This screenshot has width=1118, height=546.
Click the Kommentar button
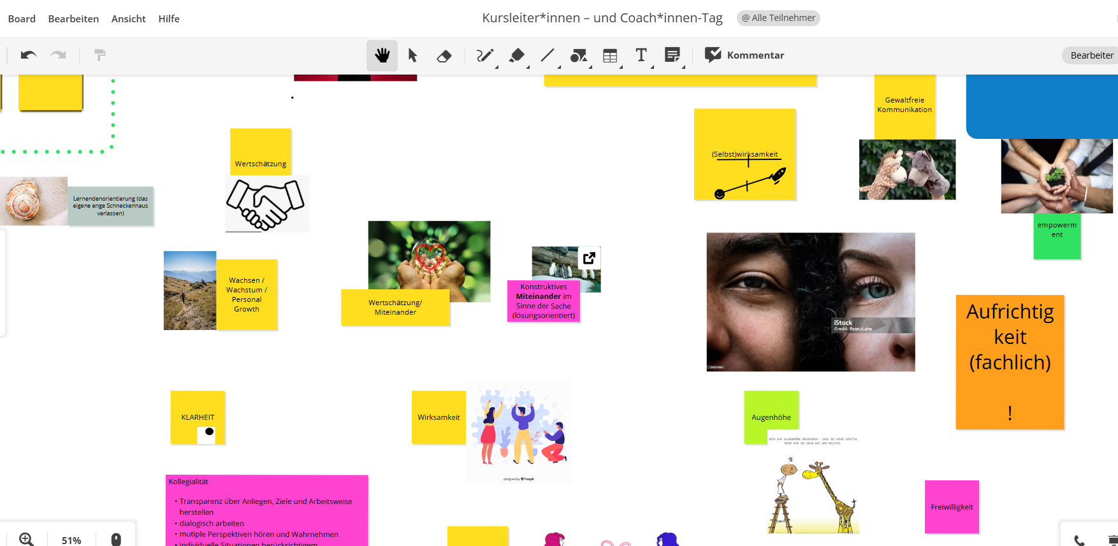pyautogui.click(x=744, y=55)
